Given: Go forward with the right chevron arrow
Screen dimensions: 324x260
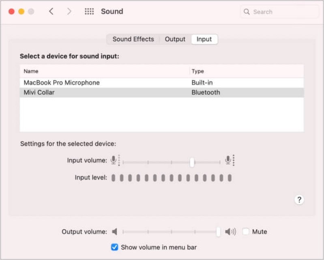Looking at the screenshot, I should click(x=69, y=11).
